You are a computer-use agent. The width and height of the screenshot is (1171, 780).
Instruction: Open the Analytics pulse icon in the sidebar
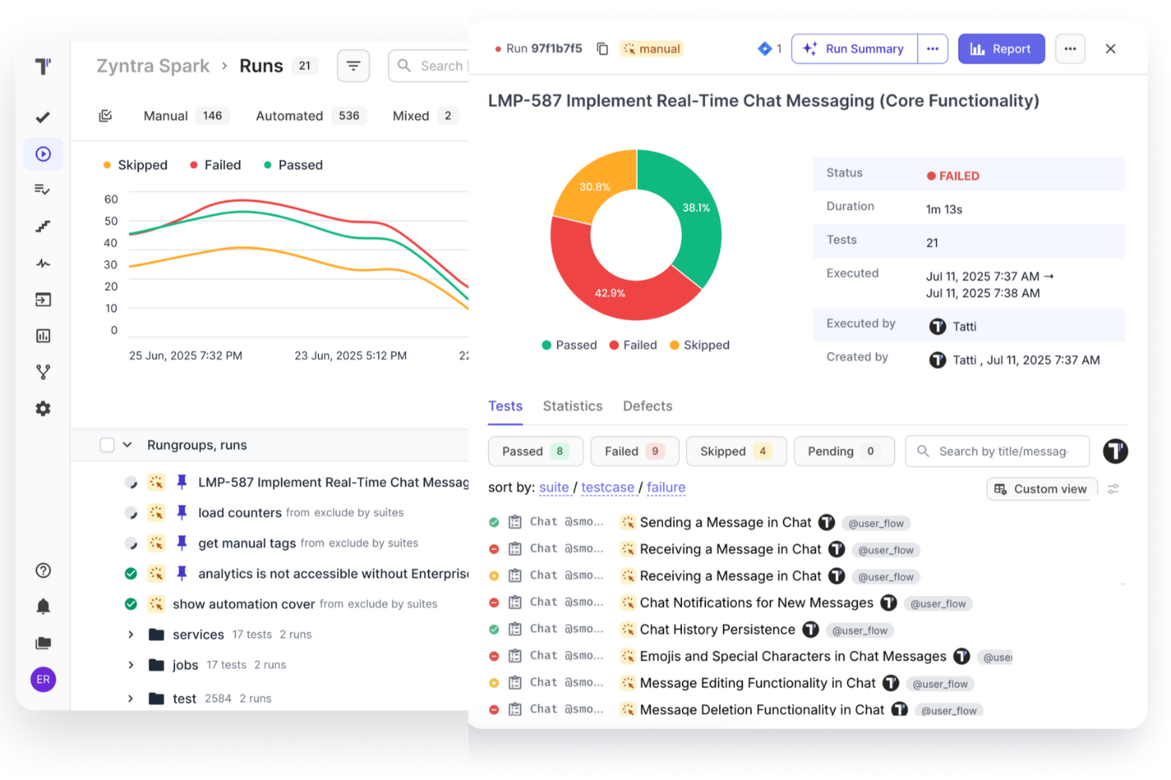tap(43, 262)
